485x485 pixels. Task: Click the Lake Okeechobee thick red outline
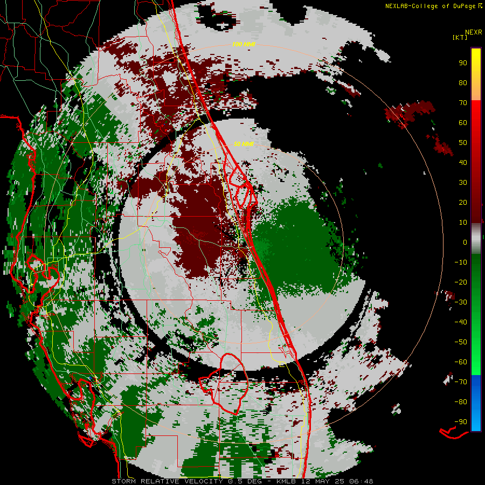pyautogui.click(x=224, y=384)
